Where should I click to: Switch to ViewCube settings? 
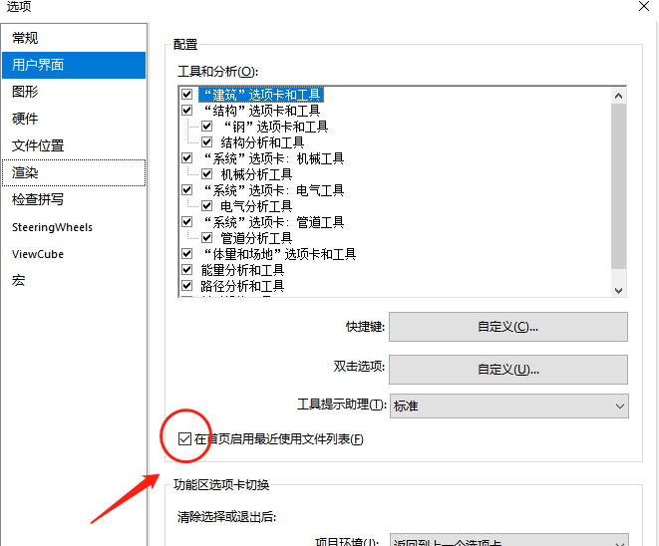(74, 254)
